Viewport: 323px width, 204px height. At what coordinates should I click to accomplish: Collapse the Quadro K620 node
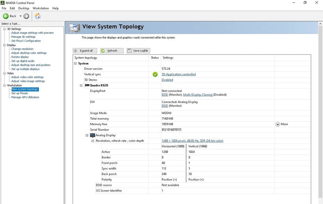click(81, 85)
